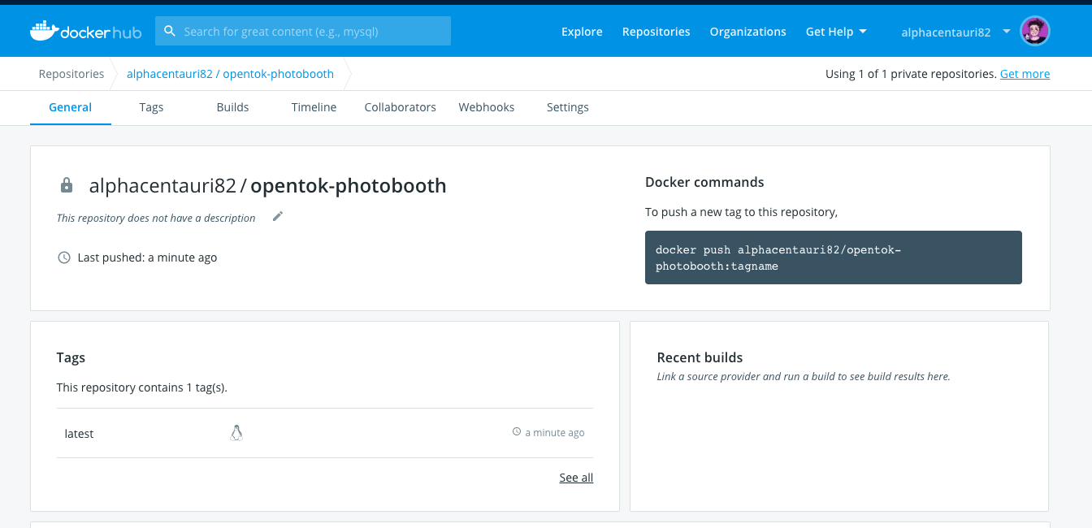This screenshot has width=1092, height=528.
Task: Click the Repositories breadcrumb
Action: tap(71, 74)
